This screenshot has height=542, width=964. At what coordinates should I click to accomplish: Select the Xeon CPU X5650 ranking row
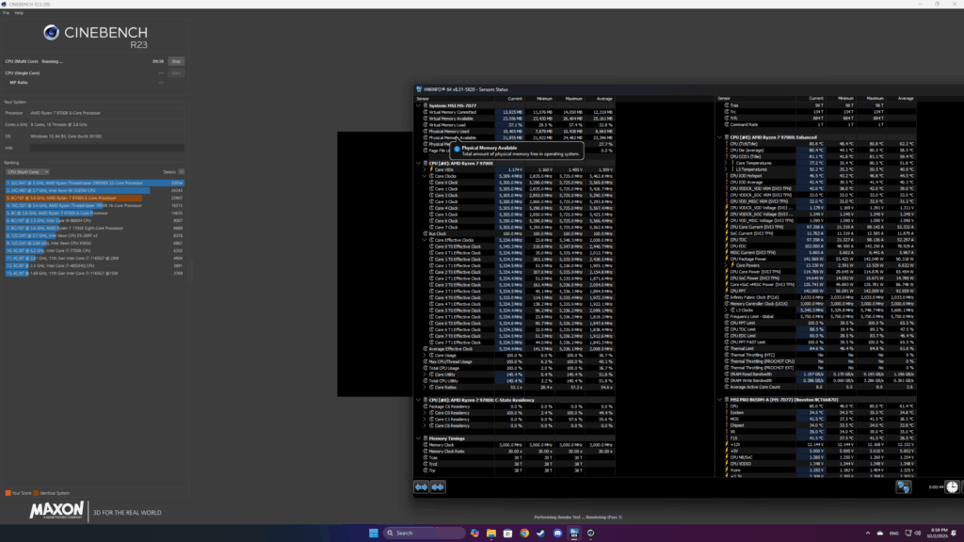pyautogui.click(x=95, y=244)
